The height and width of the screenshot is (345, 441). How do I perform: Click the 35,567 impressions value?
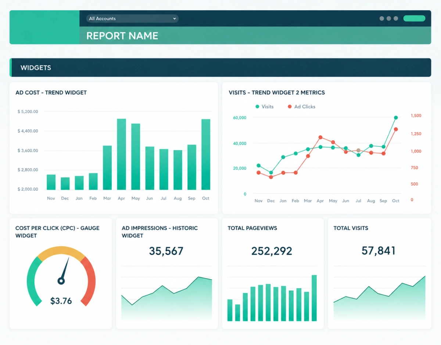166,251
